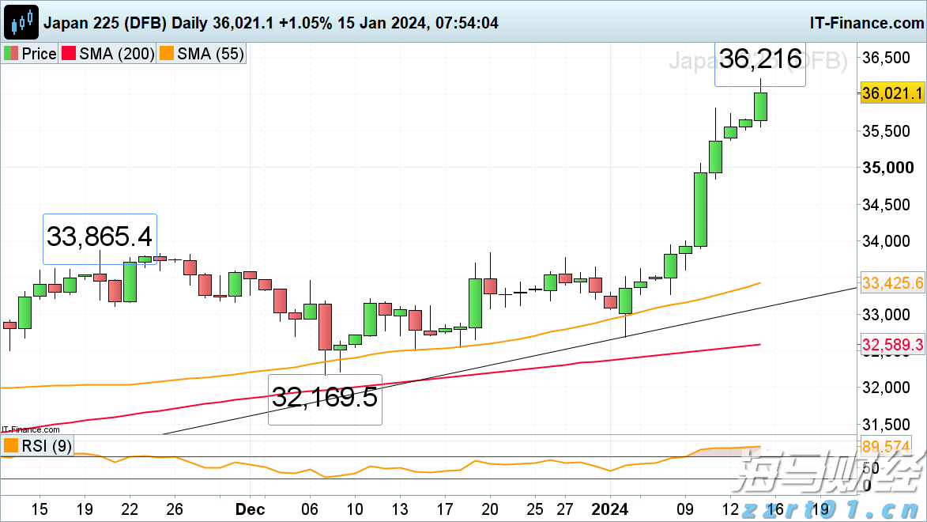Image resolution: width=927 pixels, height=522 pixels.
Task: Click the 36,216 high price annotation
Action: tap(760, 59)
